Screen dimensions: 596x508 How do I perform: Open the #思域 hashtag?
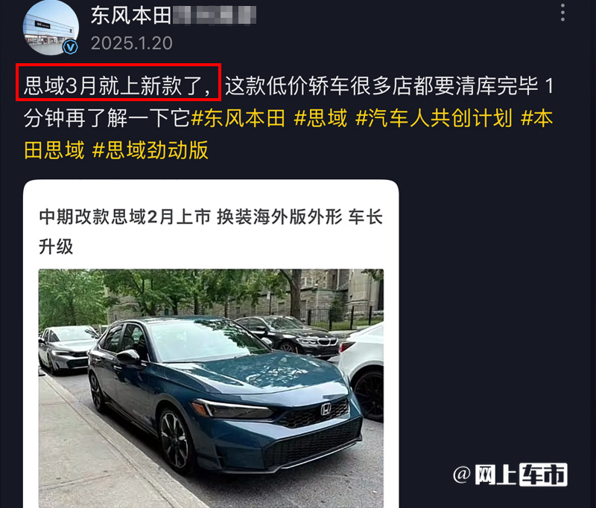tap(321, 118)
